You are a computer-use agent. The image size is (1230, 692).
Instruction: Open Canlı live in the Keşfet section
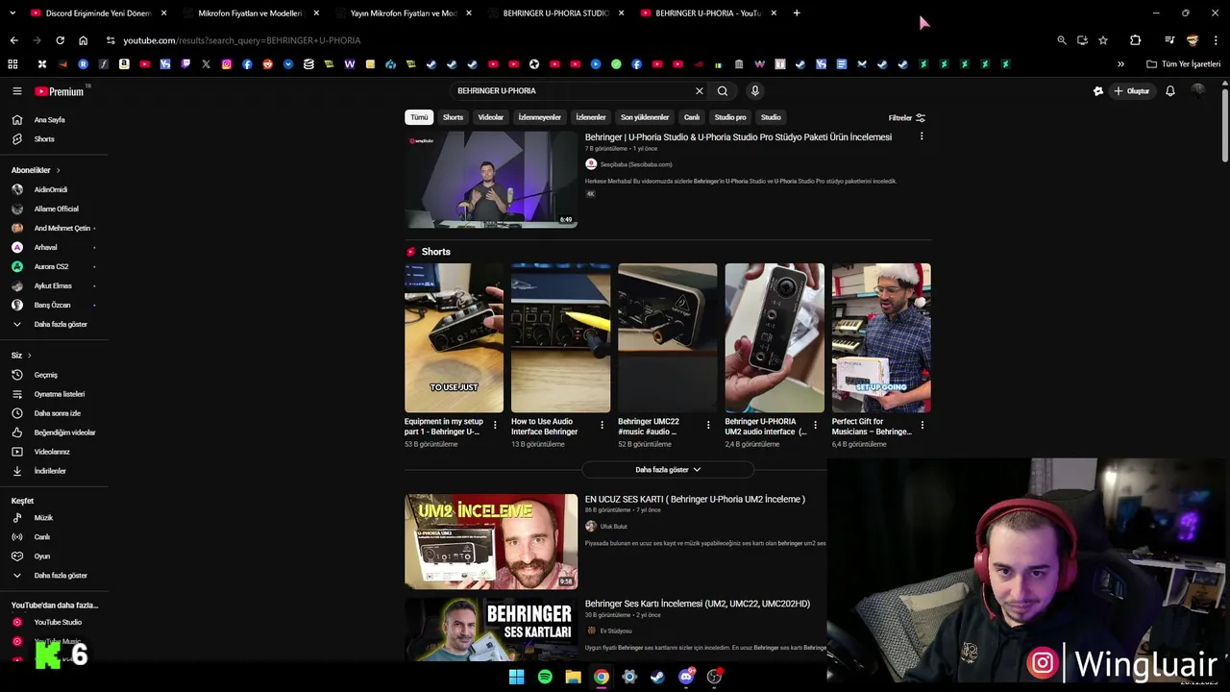[x=42, y=537]
